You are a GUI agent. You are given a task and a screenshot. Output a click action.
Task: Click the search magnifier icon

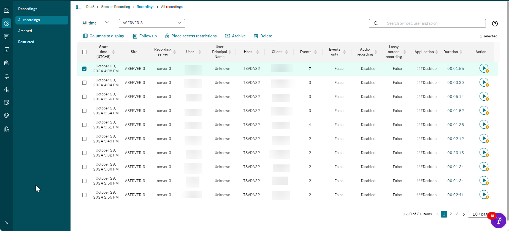pos(376,23)
